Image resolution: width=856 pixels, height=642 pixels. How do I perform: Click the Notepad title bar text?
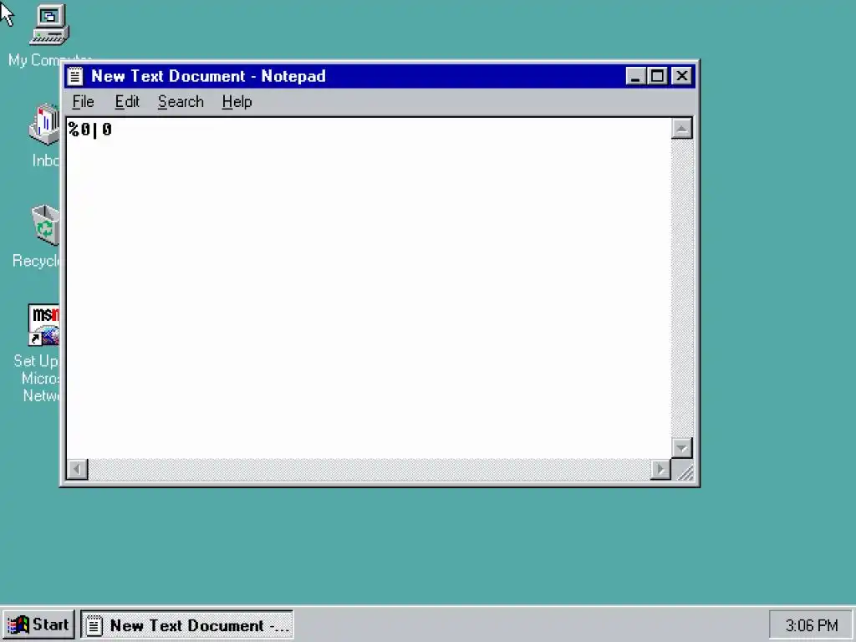208,76
